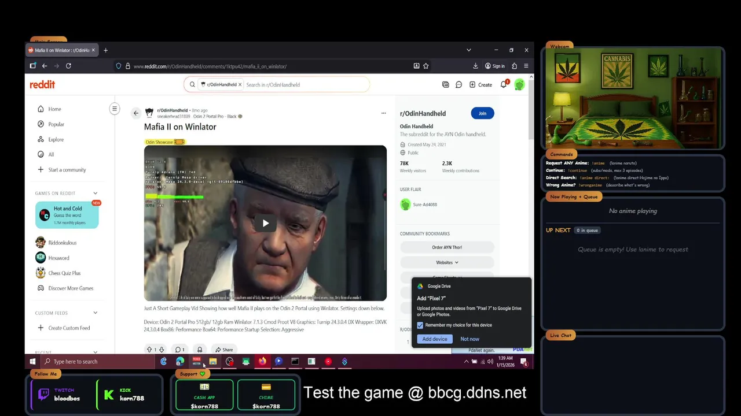Share the post

[x=223, y=350]
